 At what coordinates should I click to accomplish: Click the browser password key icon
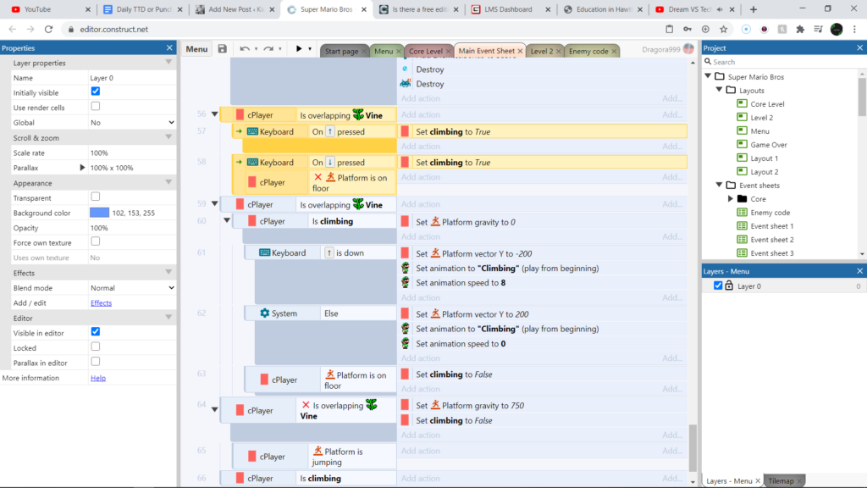point(688,30)
